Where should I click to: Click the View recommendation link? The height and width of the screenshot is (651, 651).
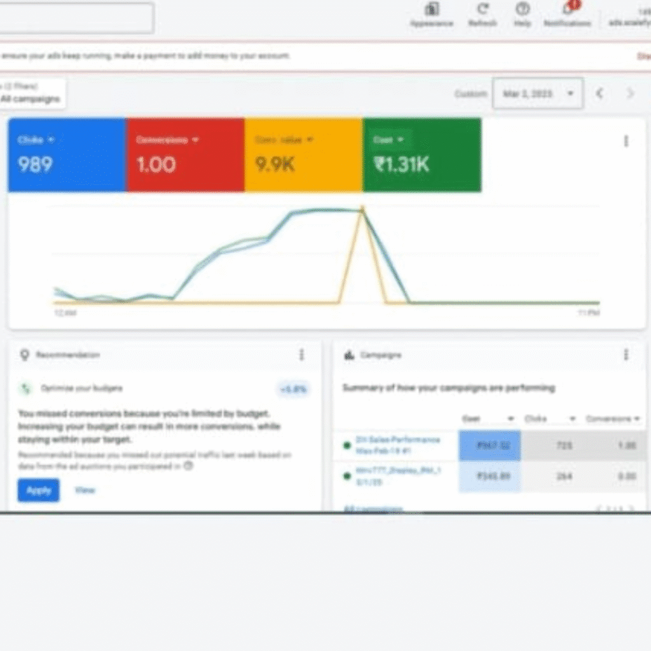(85, 490)
